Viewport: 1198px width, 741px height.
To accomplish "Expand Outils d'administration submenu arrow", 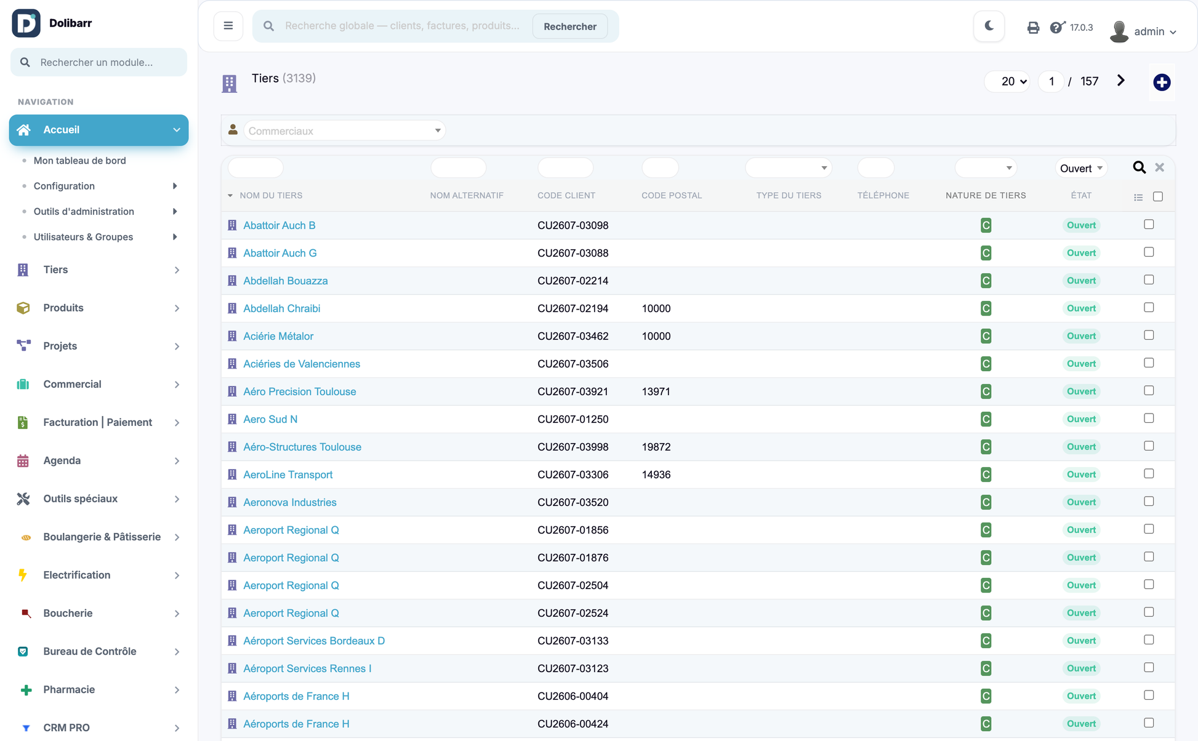I will (x=175, y=211).
